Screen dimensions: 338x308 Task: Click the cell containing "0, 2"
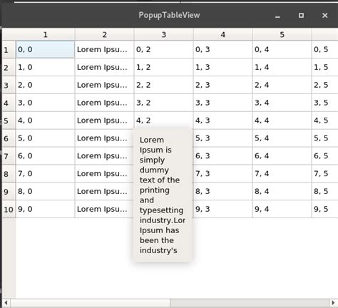[164, 49]
